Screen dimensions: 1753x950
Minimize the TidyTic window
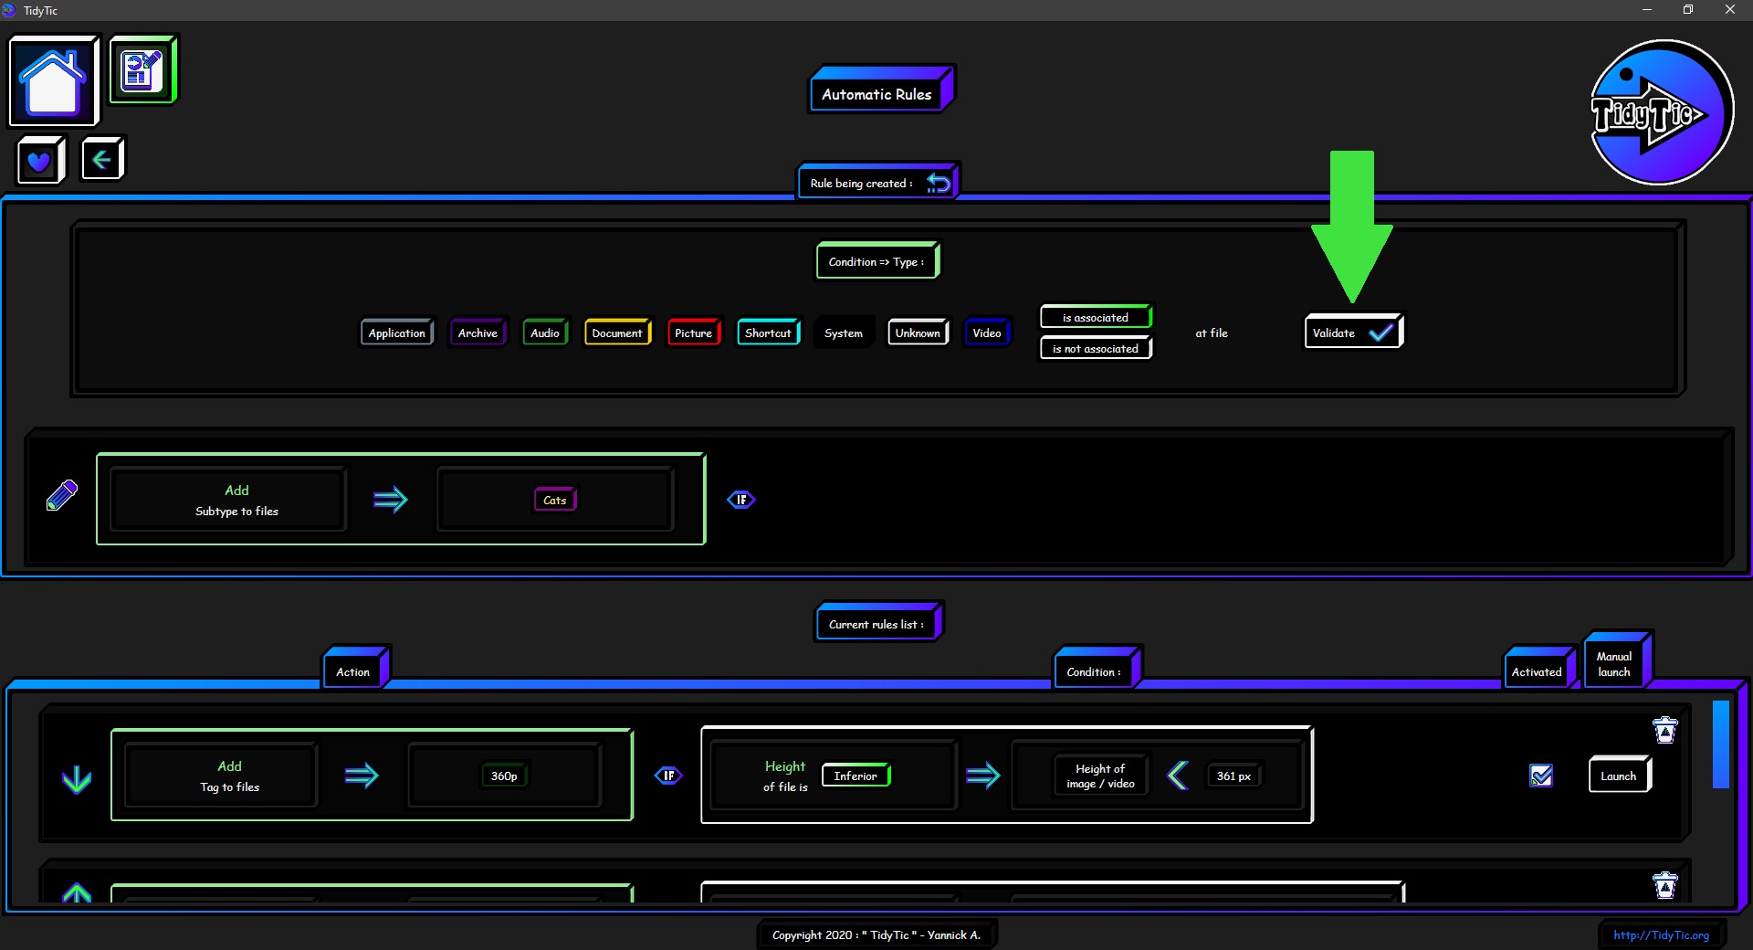1647,10
